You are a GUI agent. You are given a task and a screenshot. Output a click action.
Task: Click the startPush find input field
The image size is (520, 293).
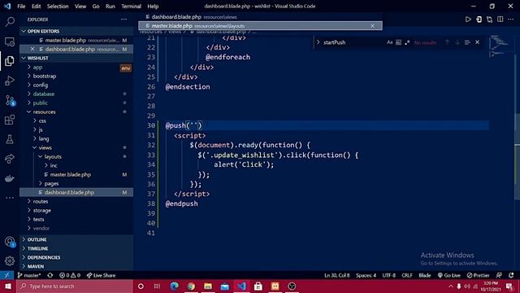pyautogui.click(x=353, y=42)
